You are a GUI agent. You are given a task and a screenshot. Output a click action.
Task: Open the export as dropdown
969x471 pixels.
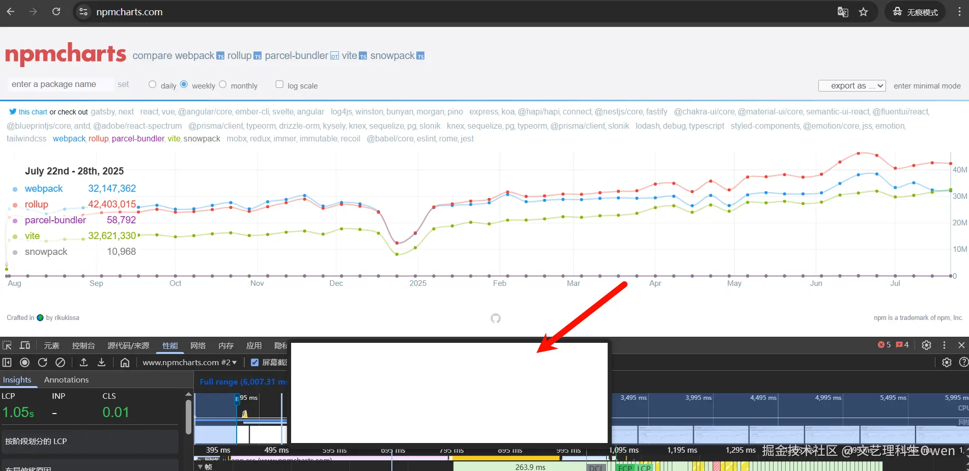pos(852,85)
